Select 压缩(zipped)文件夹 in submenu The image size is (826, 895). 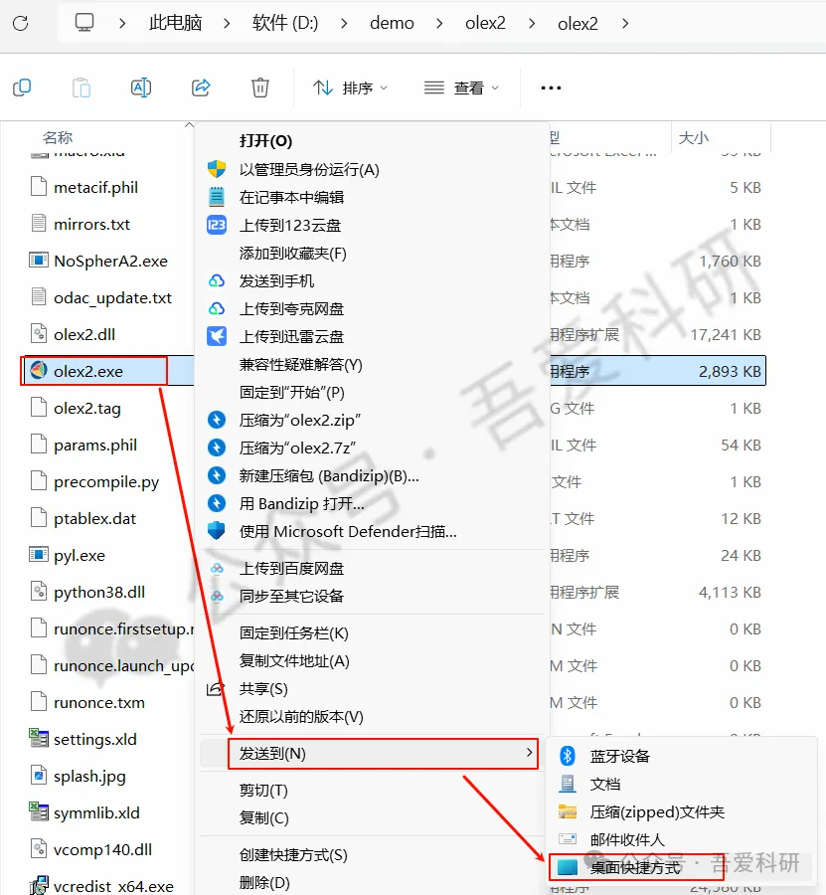point(657,812)
